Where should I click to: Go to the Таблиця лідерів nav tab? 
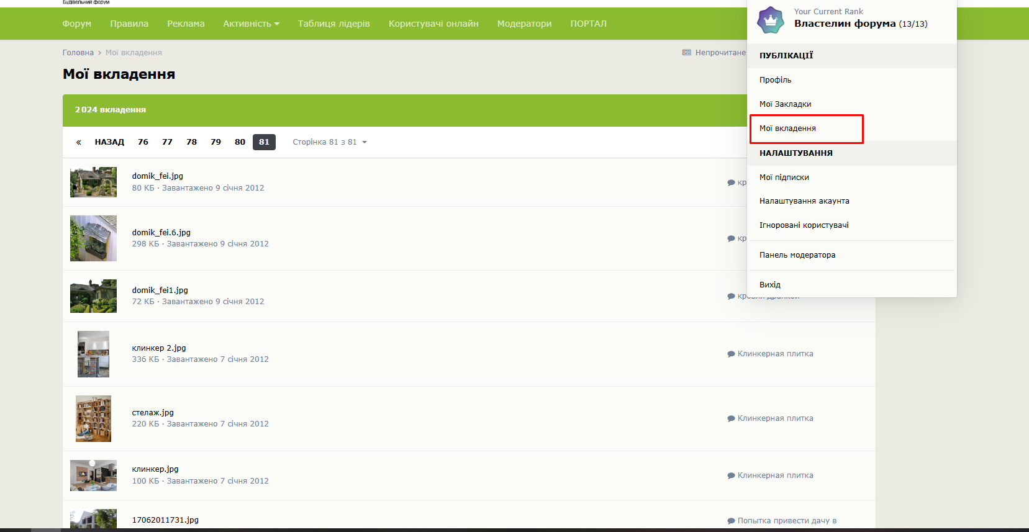click(x=333, y=24)
